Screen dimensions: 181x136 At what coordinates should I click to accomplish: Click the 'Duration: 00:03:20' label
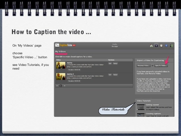pyautogui.click(x=74, y=81)
